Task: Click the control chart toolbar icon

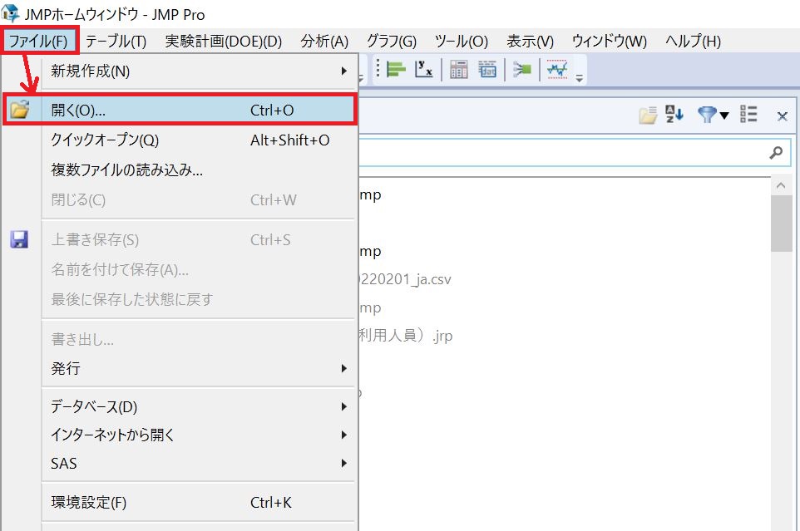Action: (556, 71)
